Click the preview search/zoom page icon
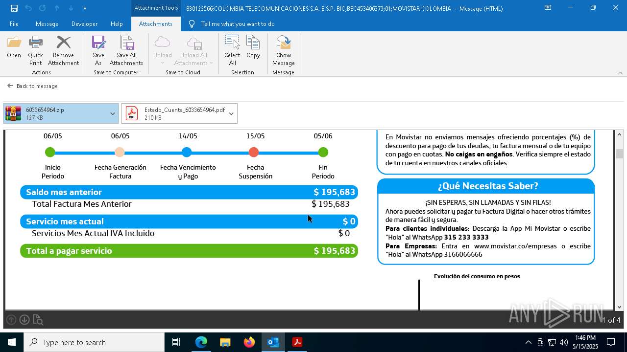 [38, 320]
